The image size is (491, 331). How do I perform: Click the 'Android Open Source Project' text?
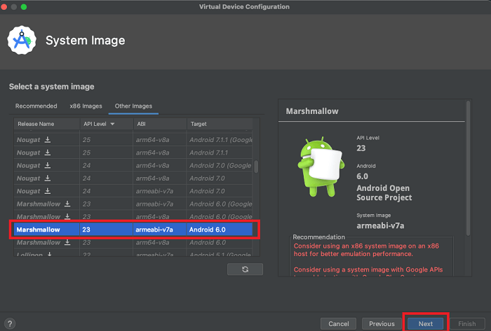point(384,192)
